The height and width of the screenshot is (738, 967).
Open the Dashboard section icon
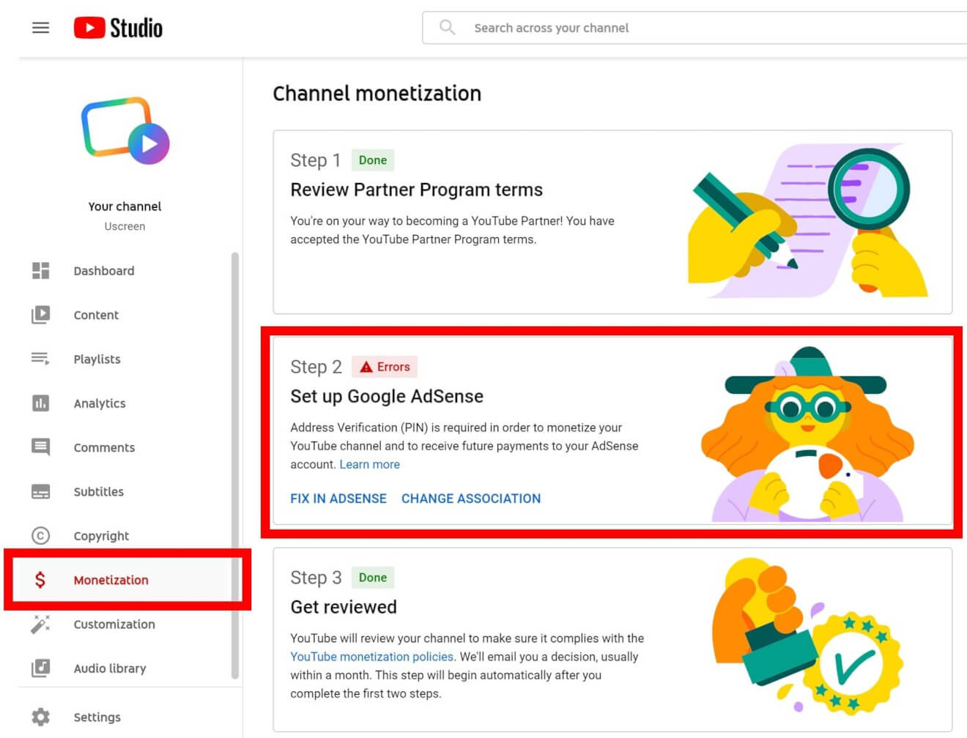[x=40, y=270]
